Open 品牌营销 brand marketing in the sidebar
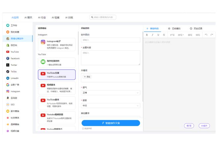 tap(18, 124)
